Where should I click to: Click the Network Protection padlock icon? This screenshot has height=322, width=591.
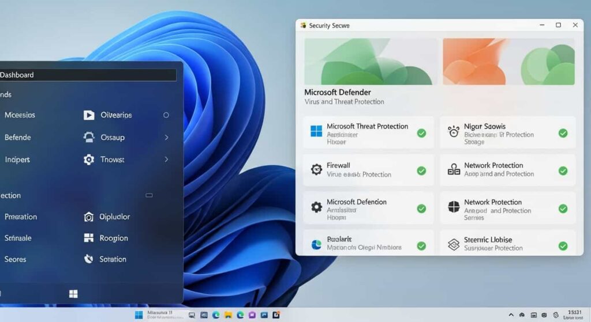454,169
